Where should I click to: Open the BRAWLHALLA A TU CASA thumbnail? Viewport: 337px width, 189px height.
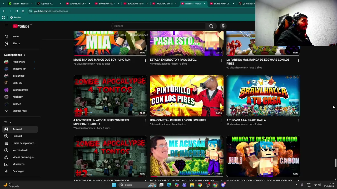(x=263, y=96)
